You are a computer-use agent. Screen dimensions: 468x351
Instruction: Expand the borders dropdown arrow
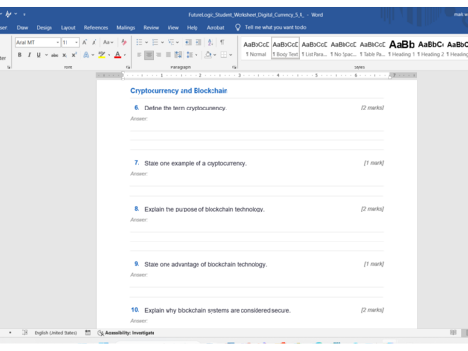[231, 55]
